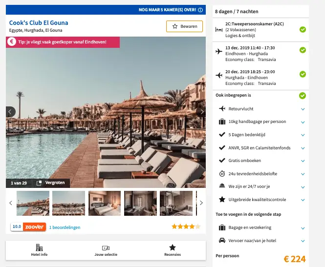
Task: Click the Vergroten enlarge icon
Action: tap(39, 183)
